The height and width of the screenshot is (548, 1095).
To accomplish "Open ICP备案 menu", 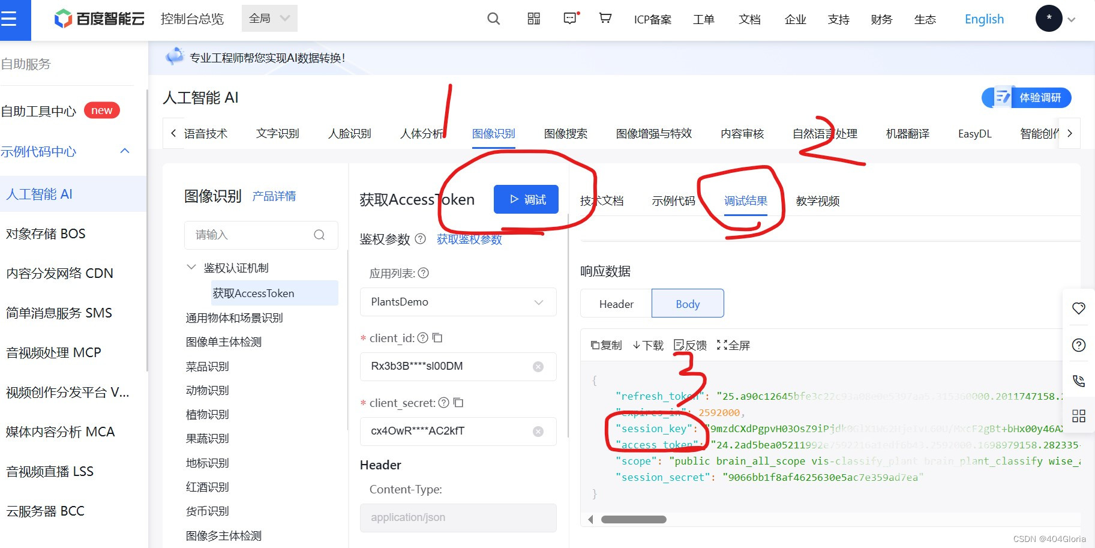I will coord(652,20).
